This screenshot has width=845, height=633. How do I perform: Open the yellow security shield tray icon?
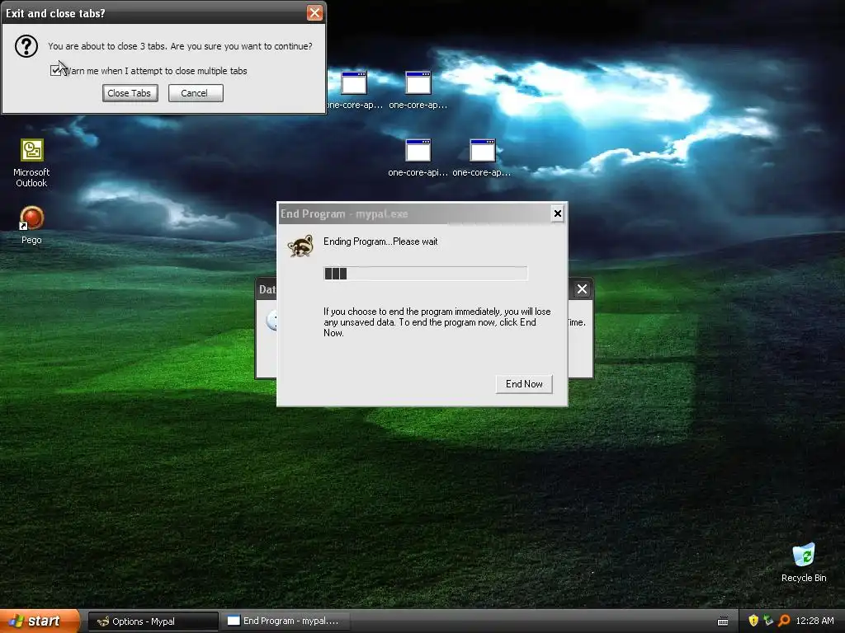[753, 621]
